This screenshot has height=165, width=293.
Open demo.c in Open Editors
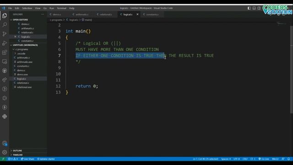25,24
